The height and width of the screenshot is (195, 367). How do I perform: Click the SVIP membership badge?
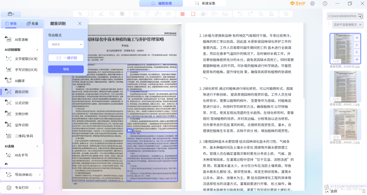pyautogui.click(x=298, y=3)
